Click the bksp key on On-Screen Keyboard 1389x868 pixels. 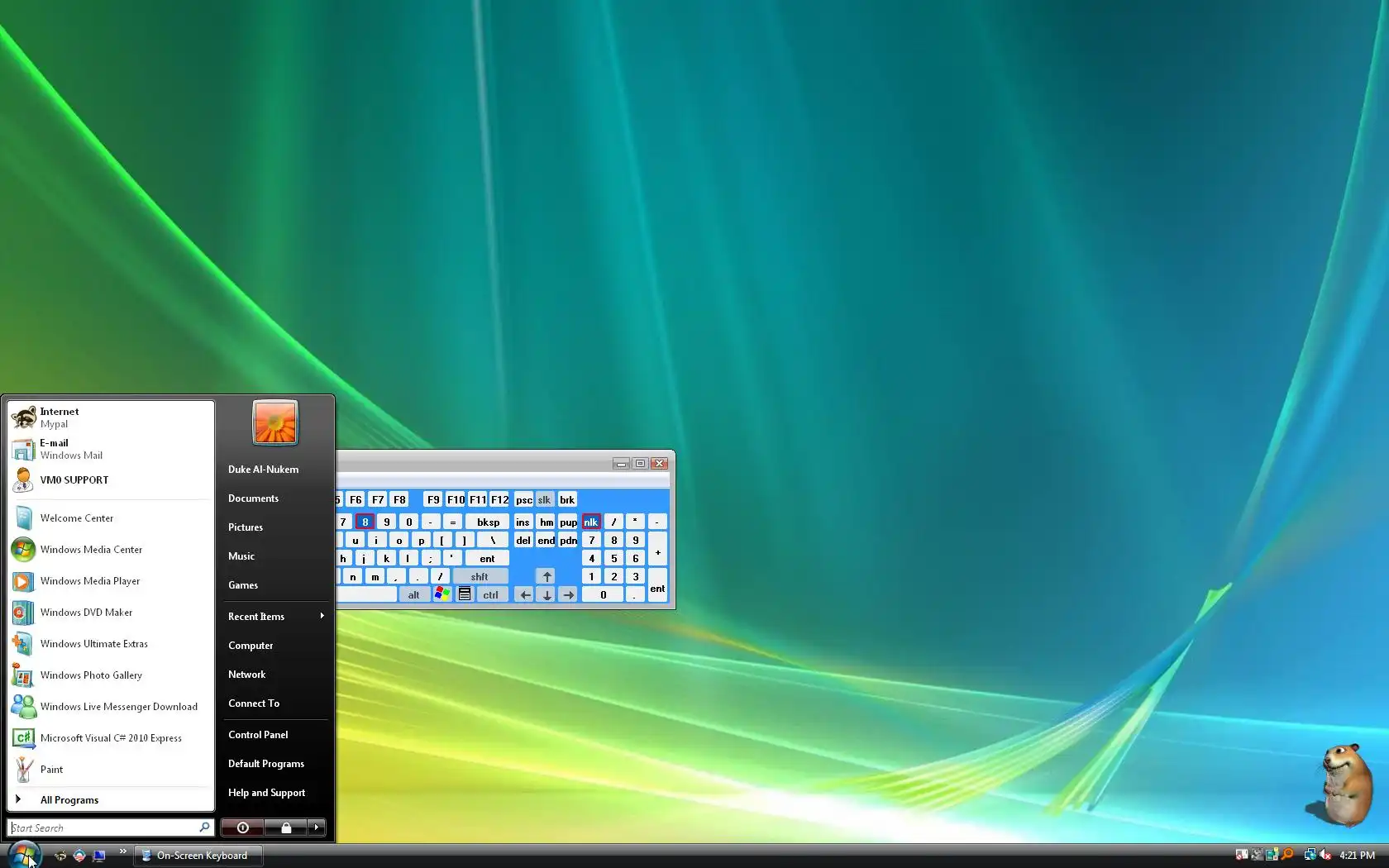488,522
